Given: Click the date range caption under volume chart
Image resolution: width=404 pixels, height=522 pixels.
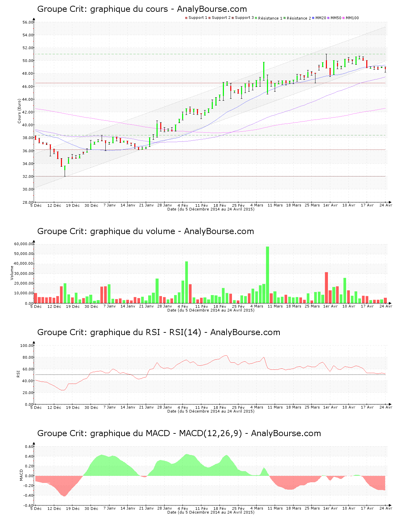Looking at the screenshot, I should tap(211, 310).
